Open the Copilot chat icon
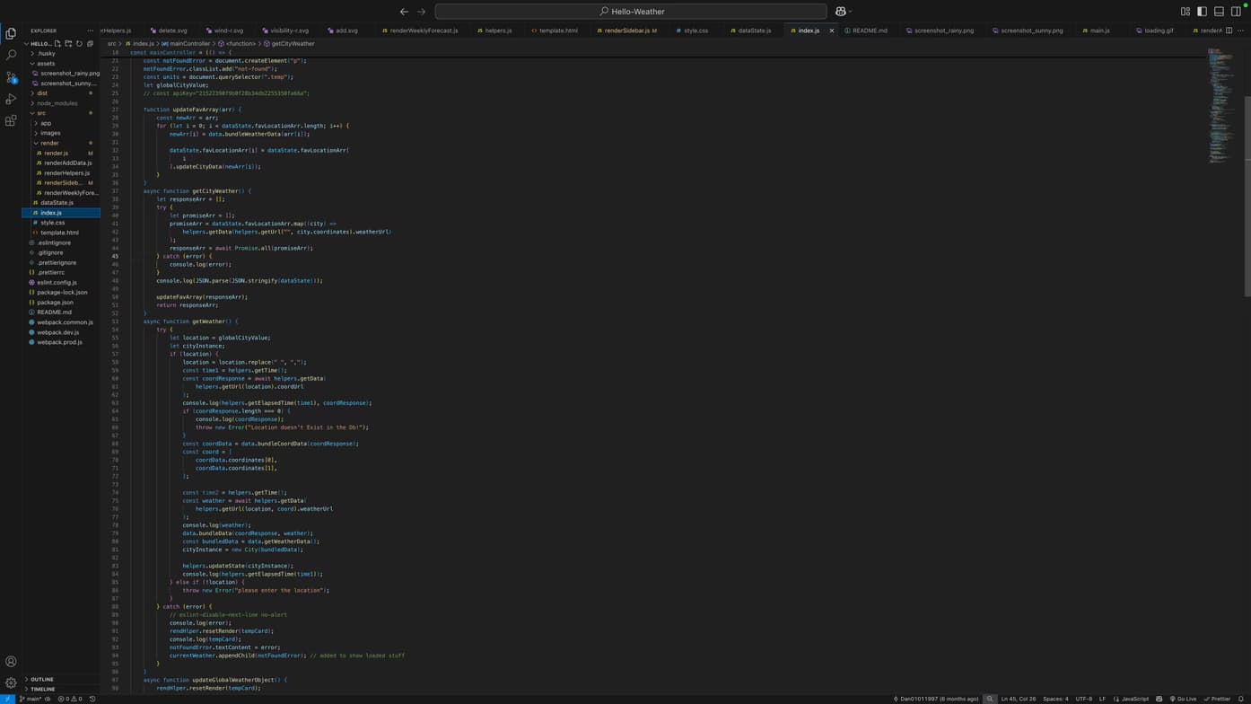Image resolution: width=1251 pixels, height=704 pixels. pos(840,12)
